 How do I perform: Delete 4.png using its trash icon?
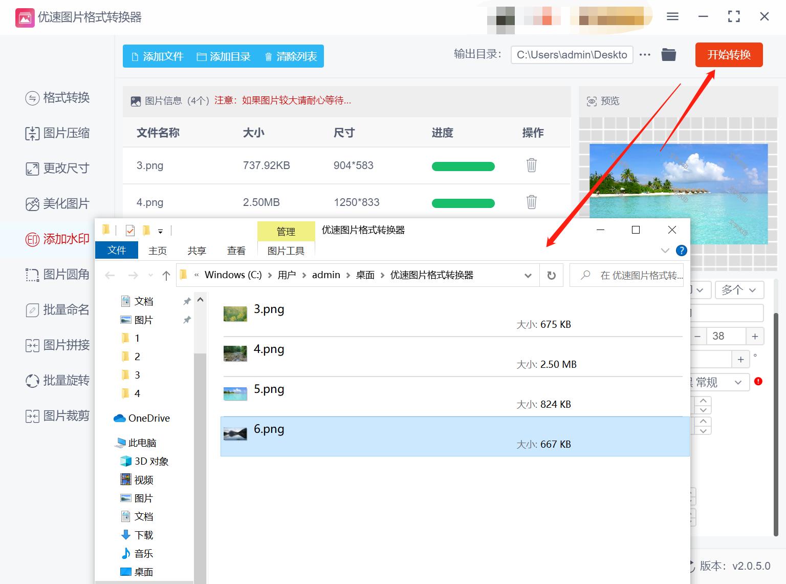532,202
